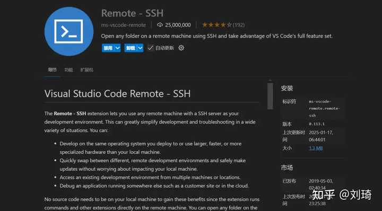The width and height of the screenshot is (382, 211).
Task: Click the 'Access an existing development environment' bullet
Action: (150, 178)
